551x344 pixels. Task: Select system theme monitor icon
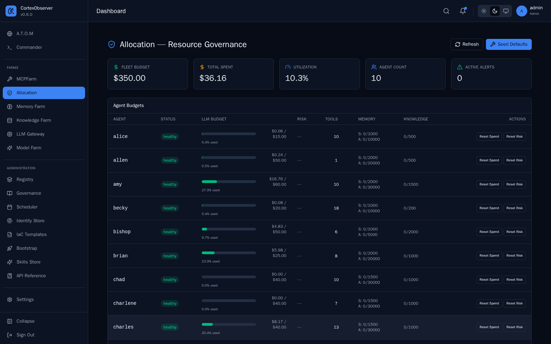(x=506, y=11)
